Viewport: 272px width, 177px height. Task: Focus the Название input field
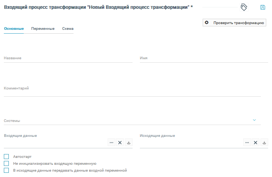[x=68, y=58]
